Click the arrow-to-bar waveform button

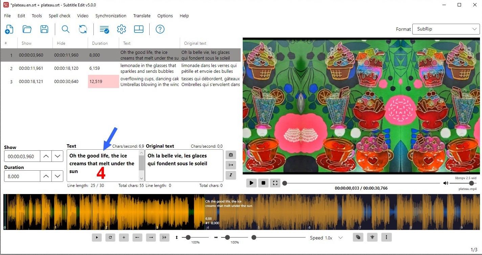click(x=164, y=237)
